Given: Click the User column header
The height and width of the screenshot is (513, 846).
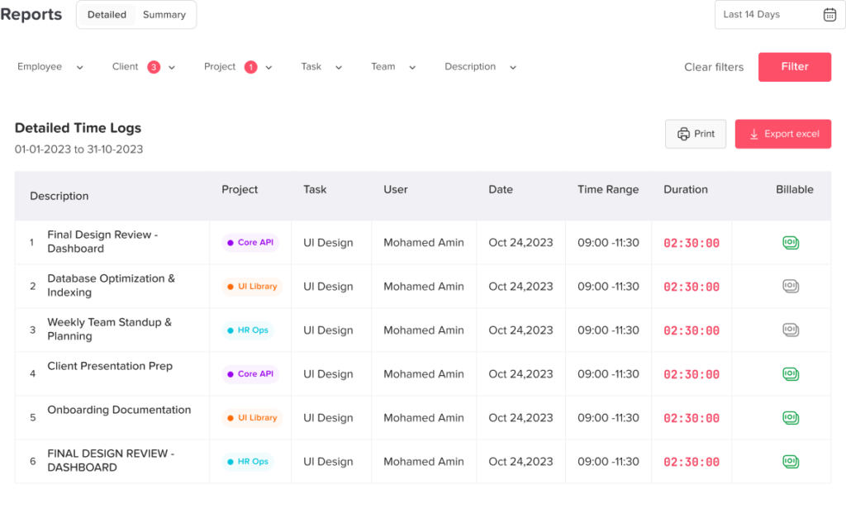Looking at the screenshot, I should (396, 189).
